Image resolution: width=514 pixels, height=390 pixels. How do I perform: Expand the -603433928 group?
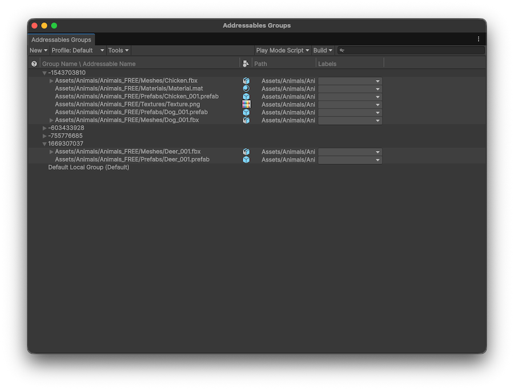point(44,128)
